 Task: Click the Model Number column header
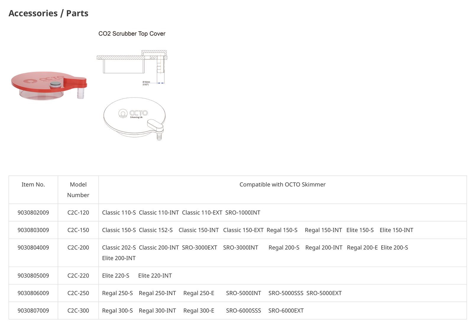(x=78, y=190)
